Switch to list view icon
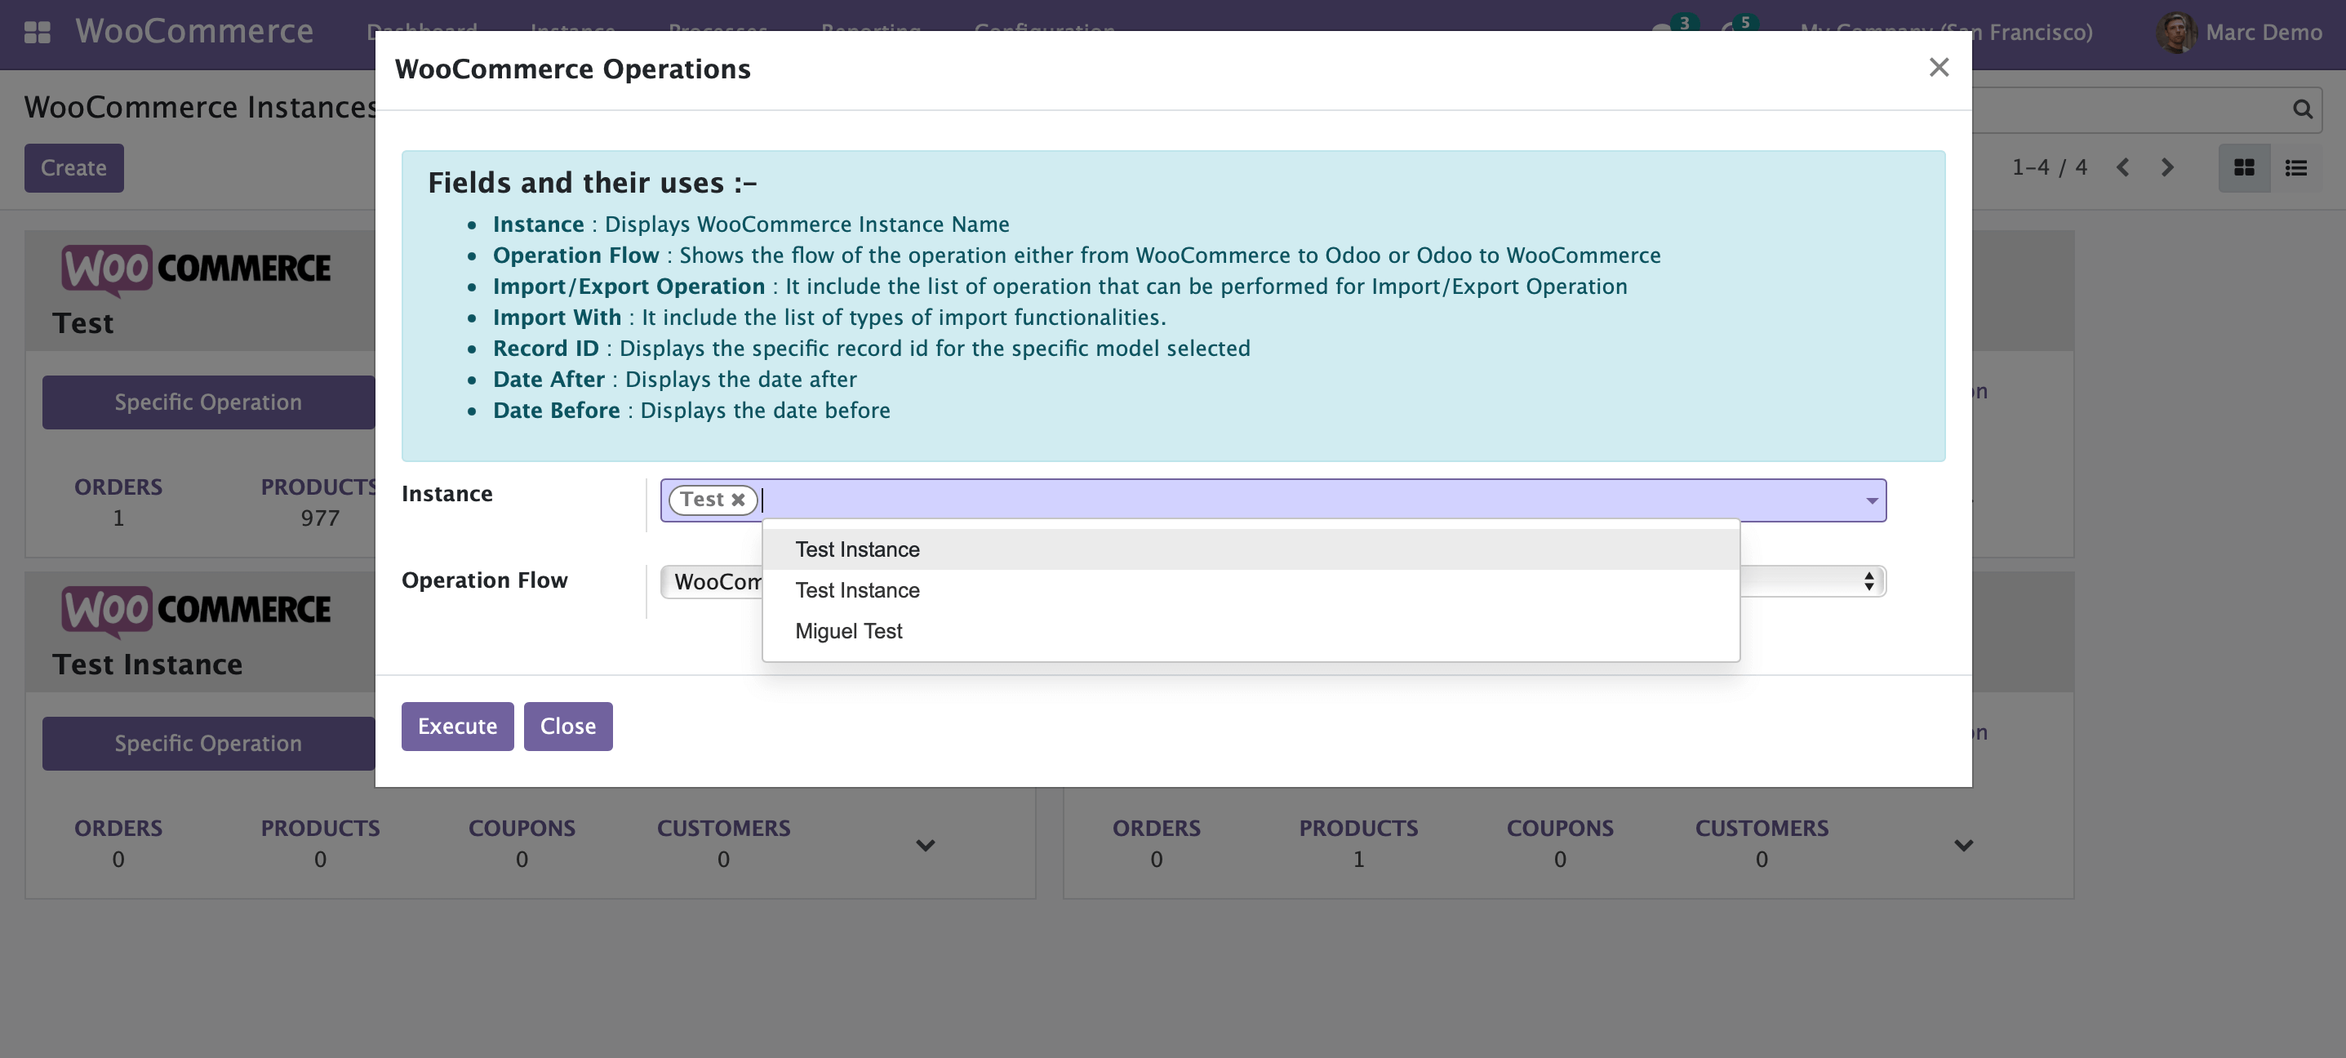The image size is (2346, 1058). 2295,167
